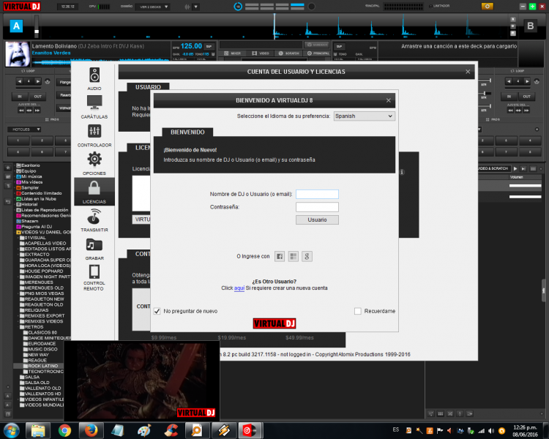Open the Control Remoto section
Viewport: 549px width, 439px height.
(94, 277)
